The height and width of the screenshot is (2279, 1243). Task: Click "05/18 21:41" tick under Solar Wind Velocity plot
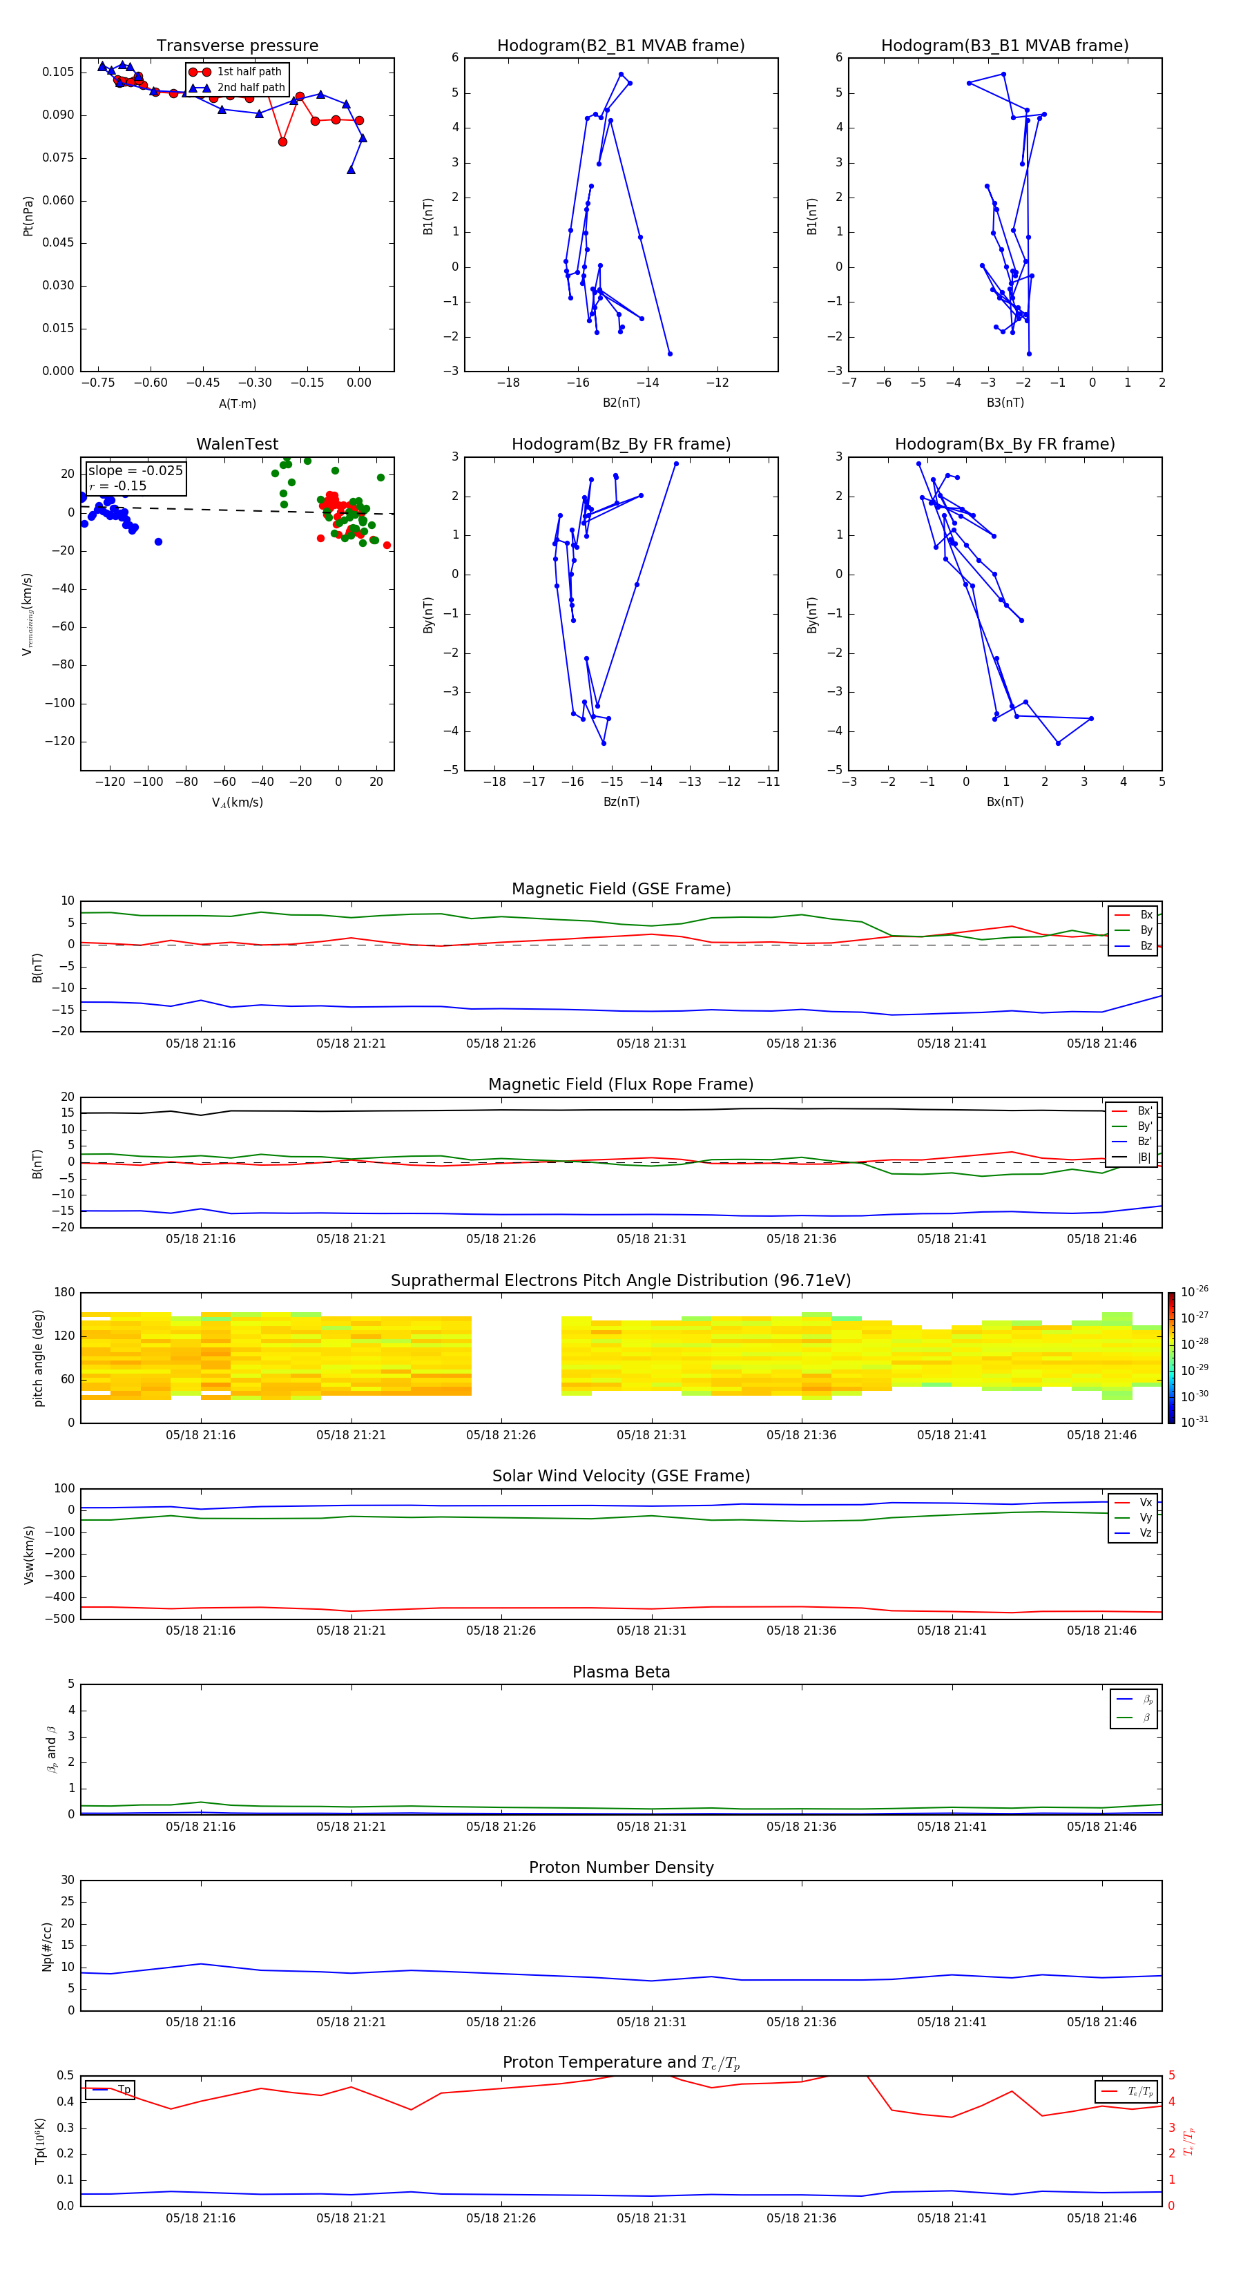click(x=952, y=1631)
